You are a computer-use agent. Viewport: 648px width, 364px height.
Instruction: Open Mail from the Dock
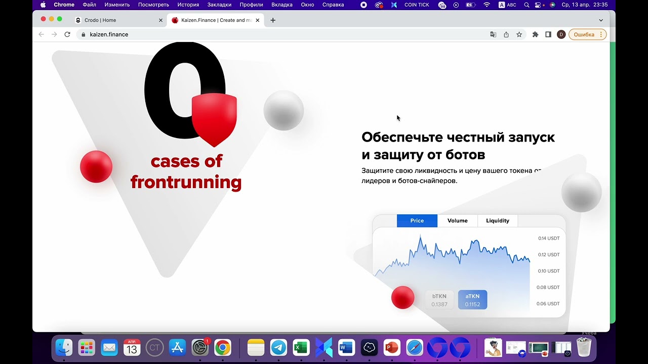pos(109,347)
